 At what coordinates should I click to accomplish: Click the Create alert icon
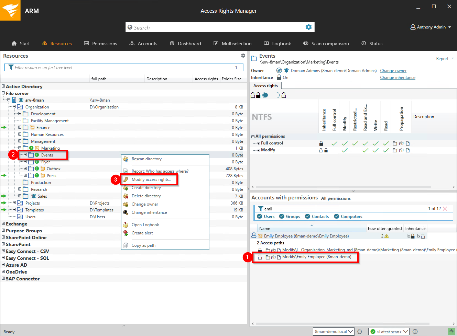point(126,233)
